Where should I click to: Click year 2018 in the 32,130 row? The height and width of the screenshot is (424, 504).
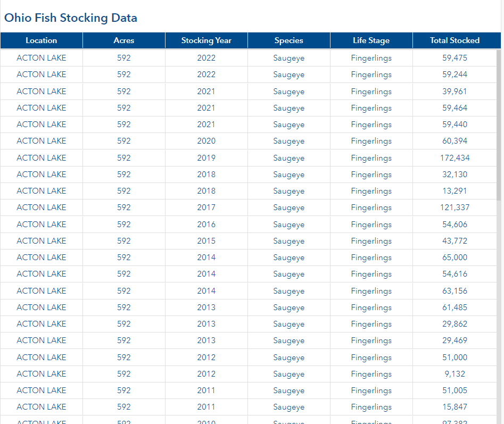[206, 174]
